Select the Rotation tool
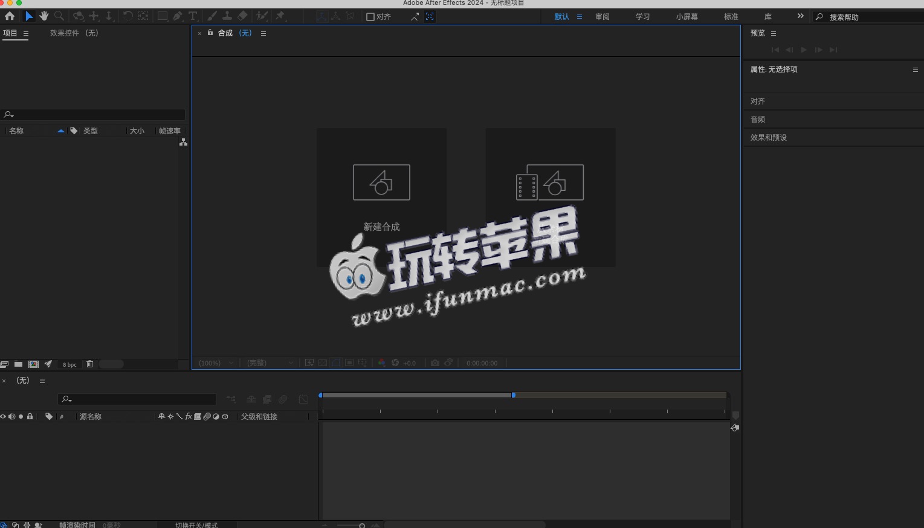Screen dimensions: 924x528 click(x=128, y=16)
